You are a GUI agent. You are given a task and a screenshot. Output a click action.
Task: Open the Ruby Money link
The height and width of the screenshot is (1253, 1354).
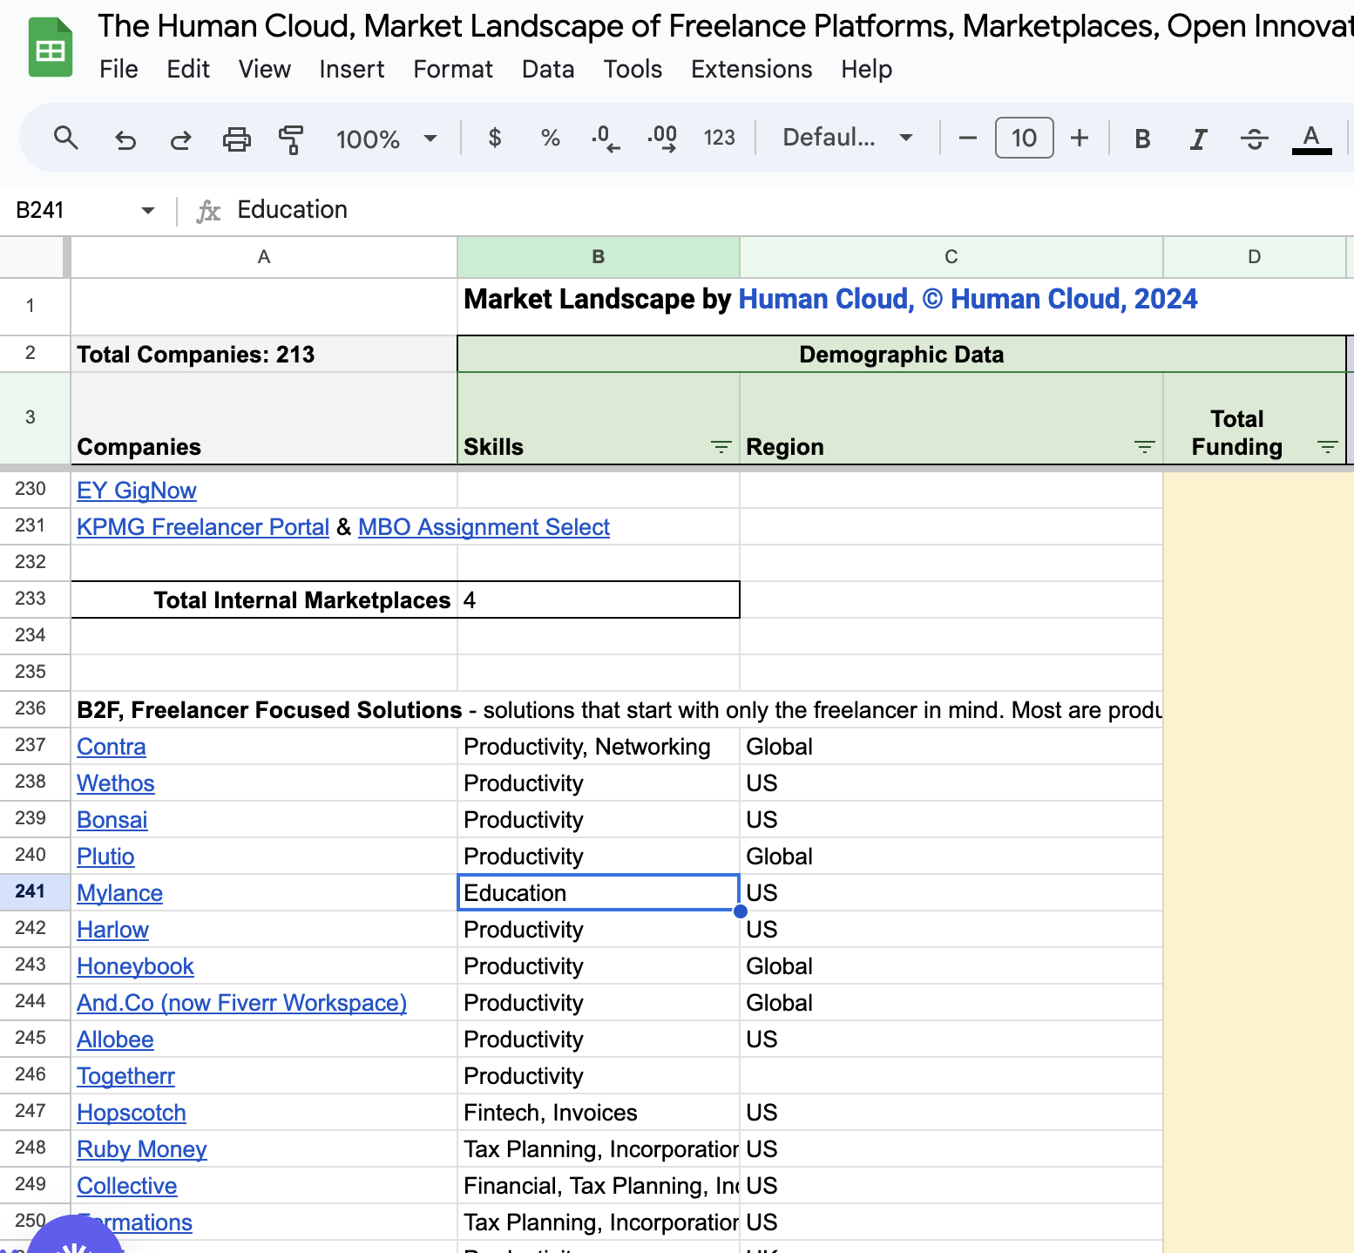[x=142, y=1149]
